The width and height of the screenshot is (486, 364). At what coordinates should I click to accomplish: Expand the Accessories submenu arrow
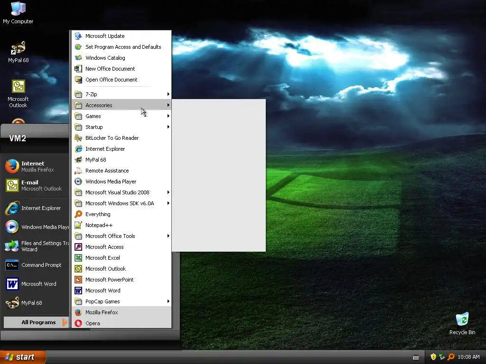click(168, 105)
